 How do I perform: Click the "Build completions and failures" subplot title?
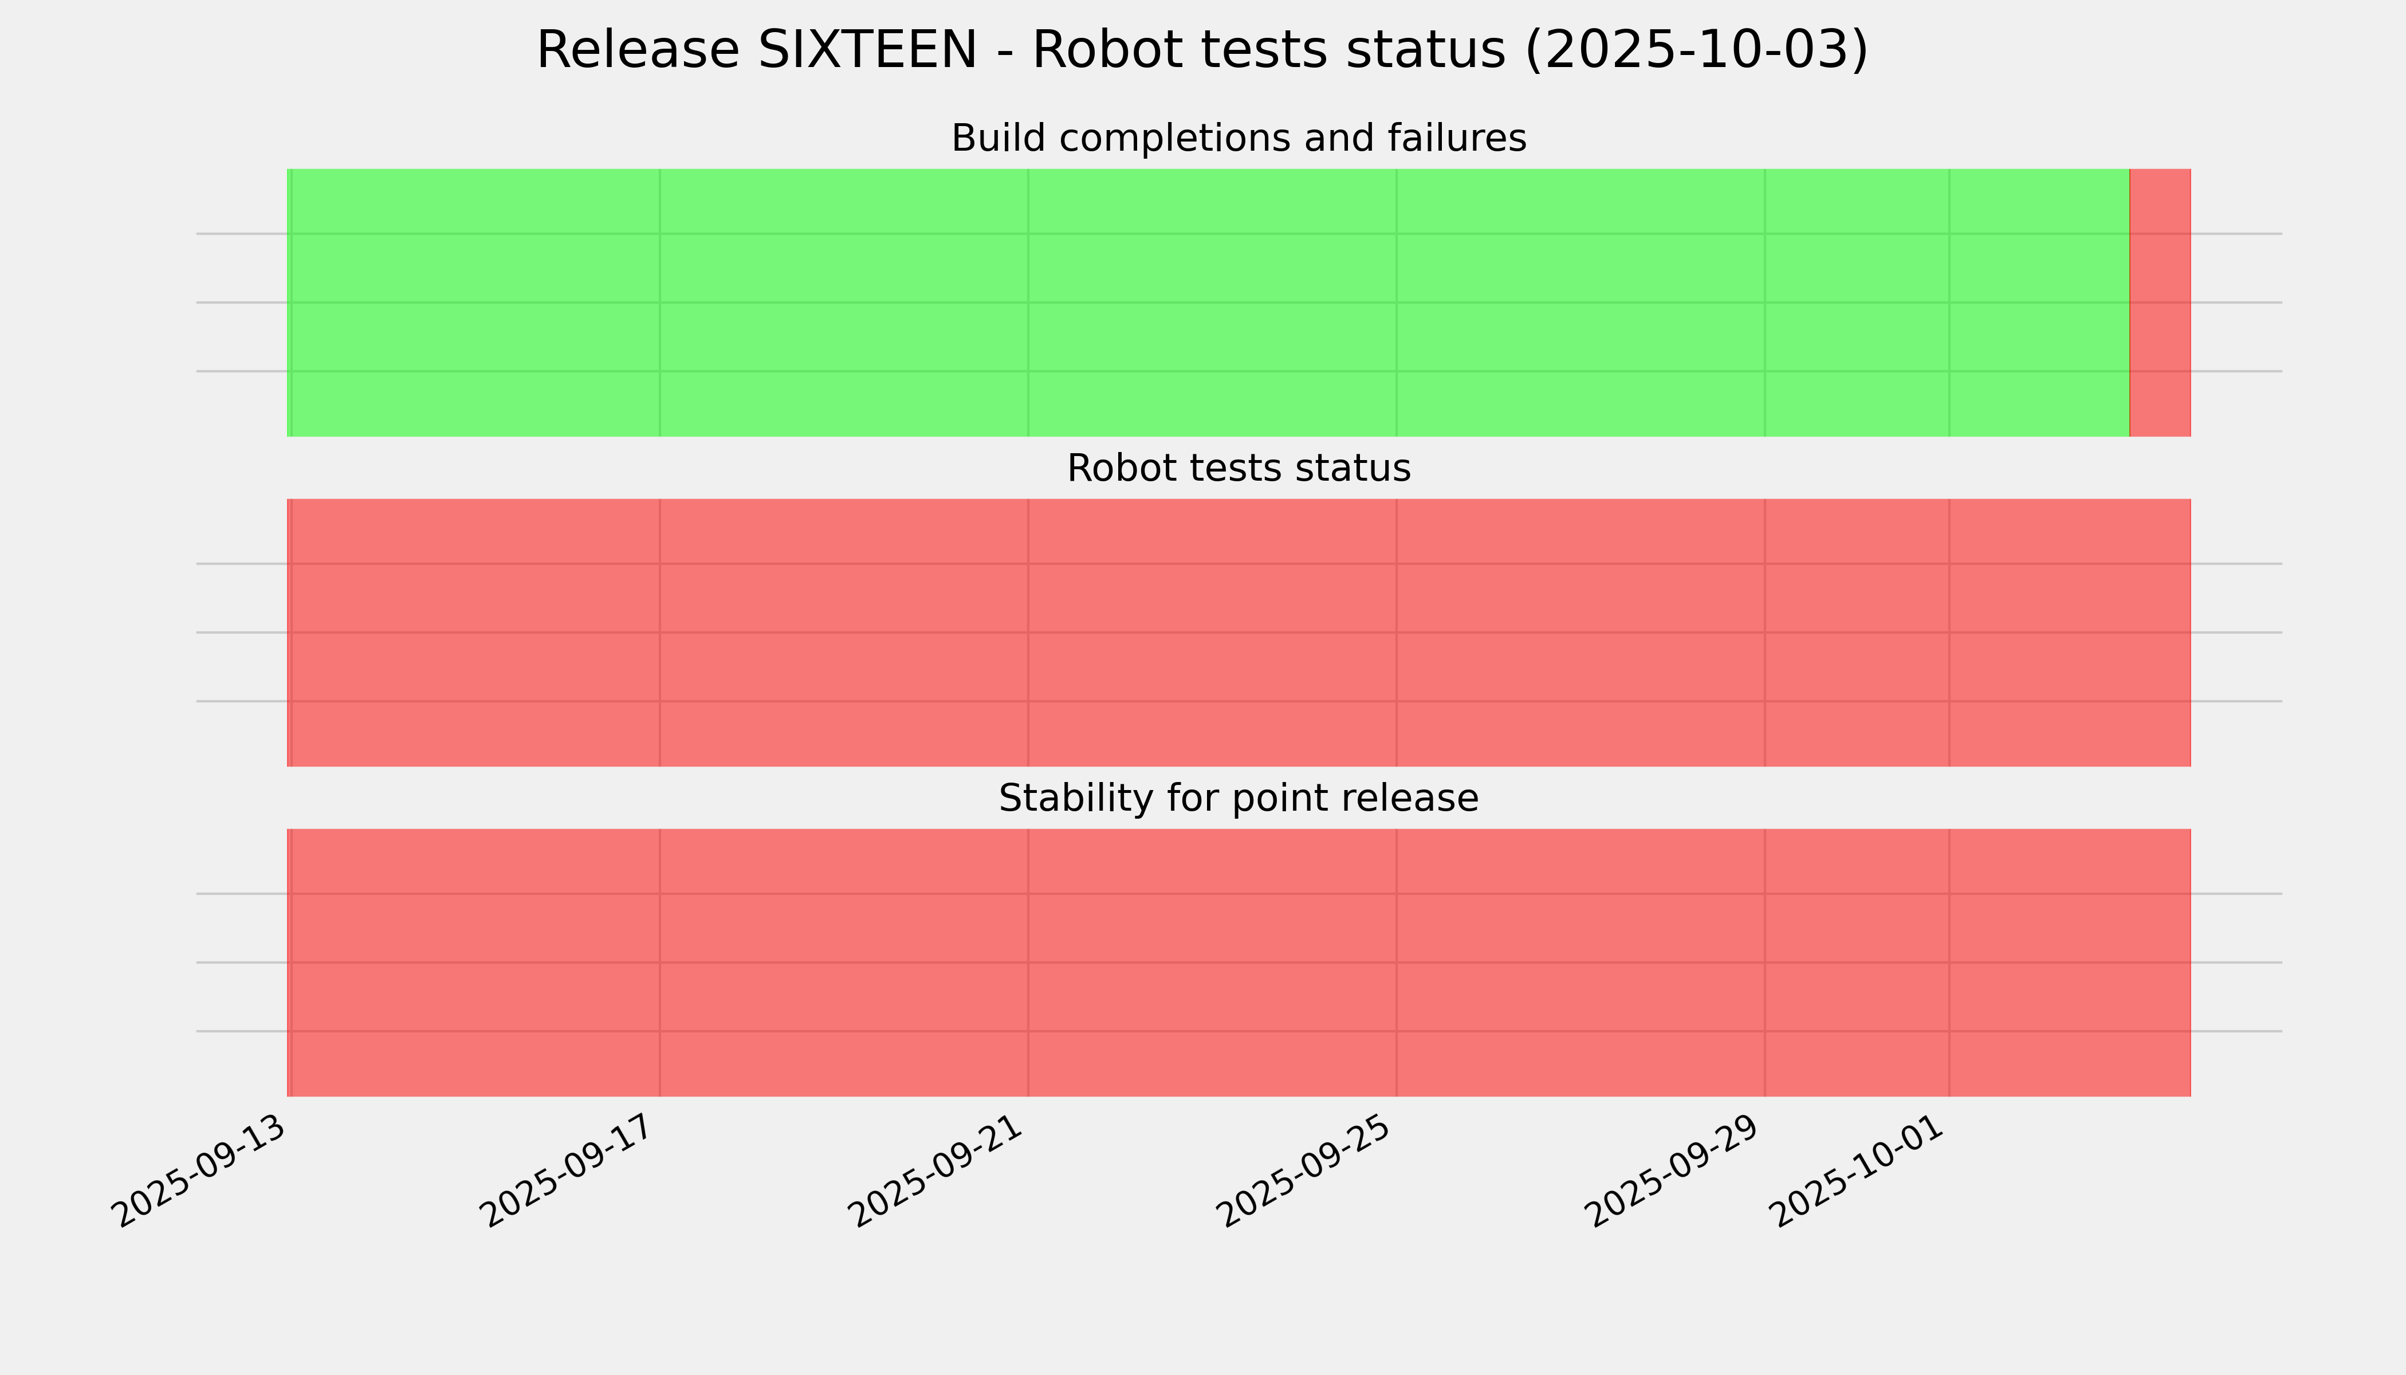1238,139
